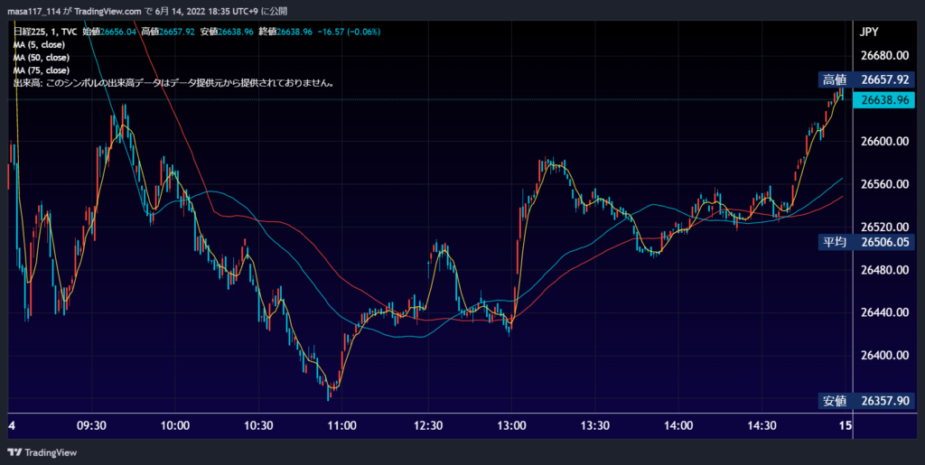Select the MA (5, close) indicator label
This screenshot has width=925, height=465.
click(39, 44)
